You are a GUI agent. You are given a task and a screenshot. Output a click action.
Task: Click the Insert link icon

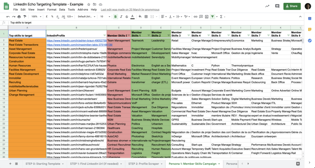pos(196,17)
